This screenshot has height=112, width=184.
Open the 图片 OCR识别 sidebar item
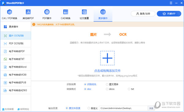(16, 36)
